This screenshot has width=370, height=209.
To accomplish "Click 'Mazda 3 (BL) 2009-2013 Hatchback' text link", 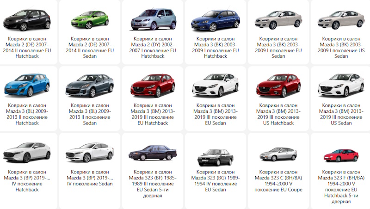I will pyautogui.click(x=27, y=114).
